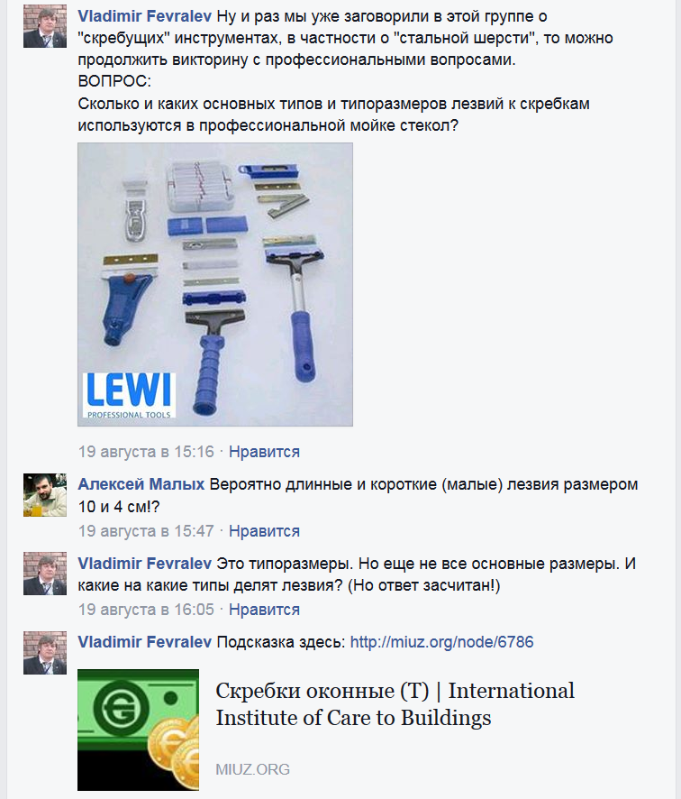Click Vladimir Fevralev's name on the 16:05 reply
The image size is (681, 799).
(144, 564)
